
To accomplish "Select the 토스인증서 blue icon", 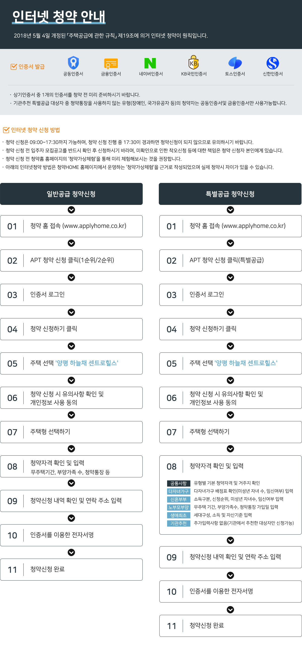I will pyautogui.click(x=235, y=63).
